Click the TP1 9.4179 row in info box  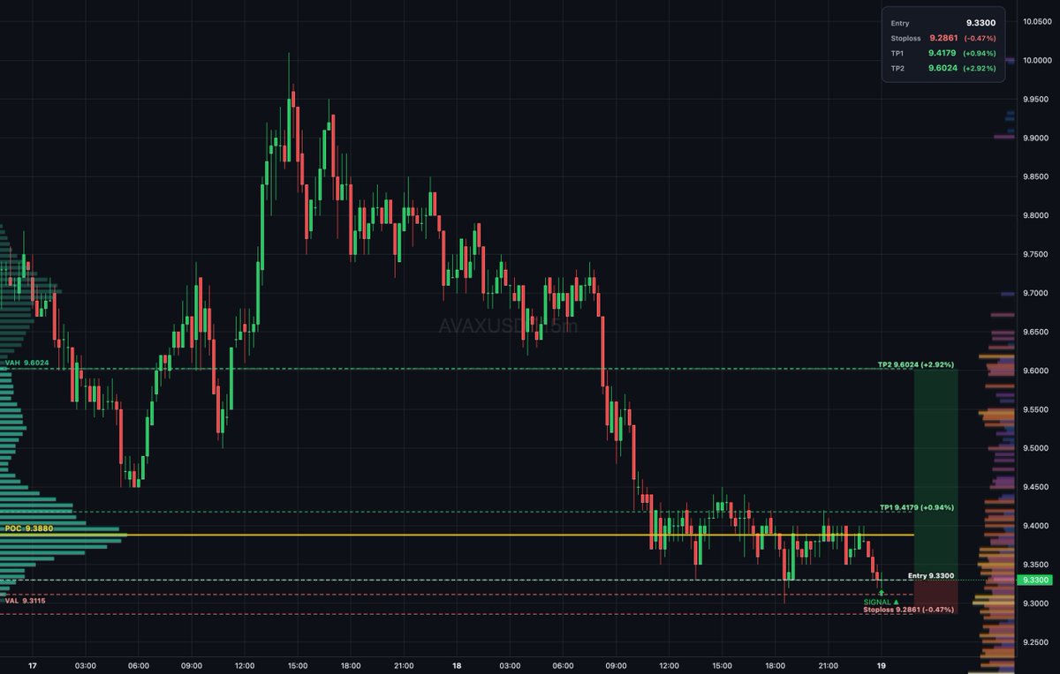[x=943, y=53]
